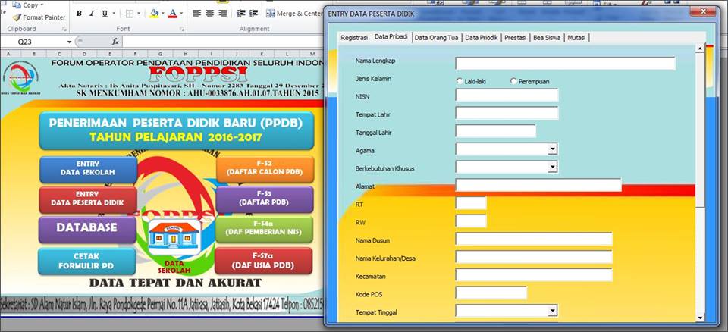Screen dimensions: 728x332
Task: Click the NISN input field
Action: point(507,96)
